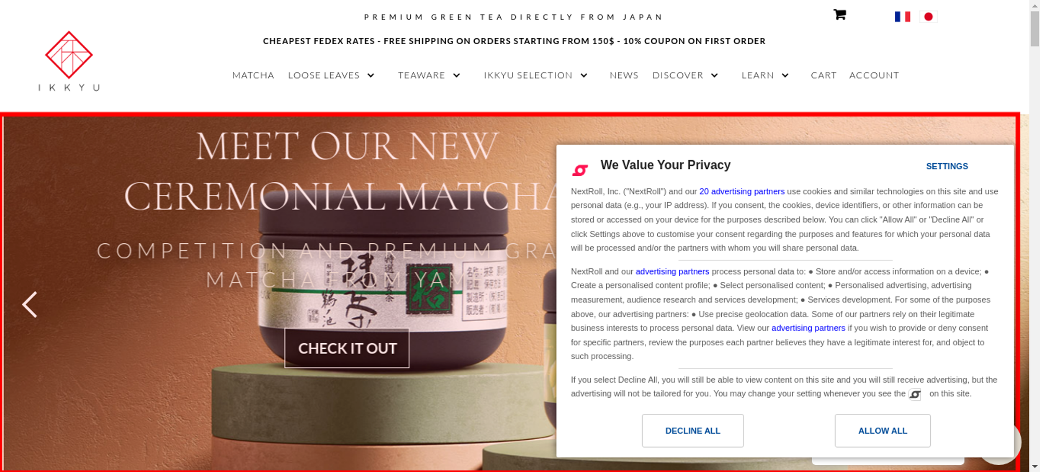Screen dimensions: 1040x472
Task: Open the 20 advertising partners link
Action: coord(742,191)
